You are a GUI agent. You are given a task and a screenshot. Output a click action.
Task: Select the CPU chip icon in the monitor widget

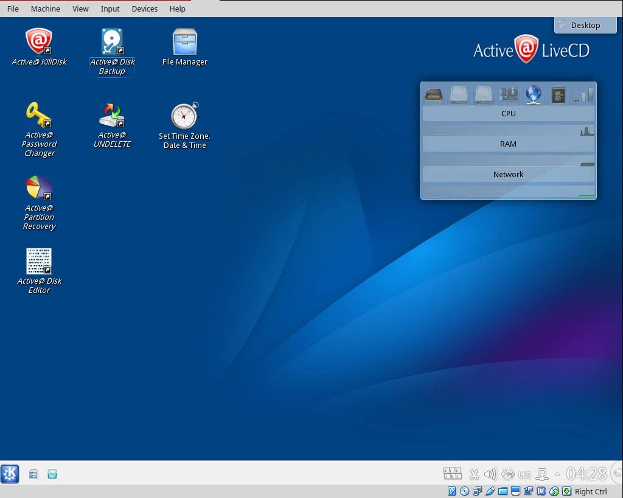(559, 95)
